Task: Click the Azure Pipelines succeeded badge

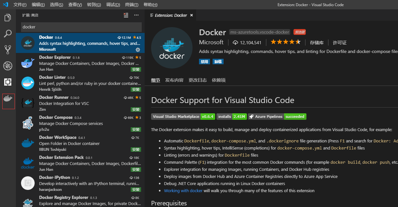Action: 277,117
